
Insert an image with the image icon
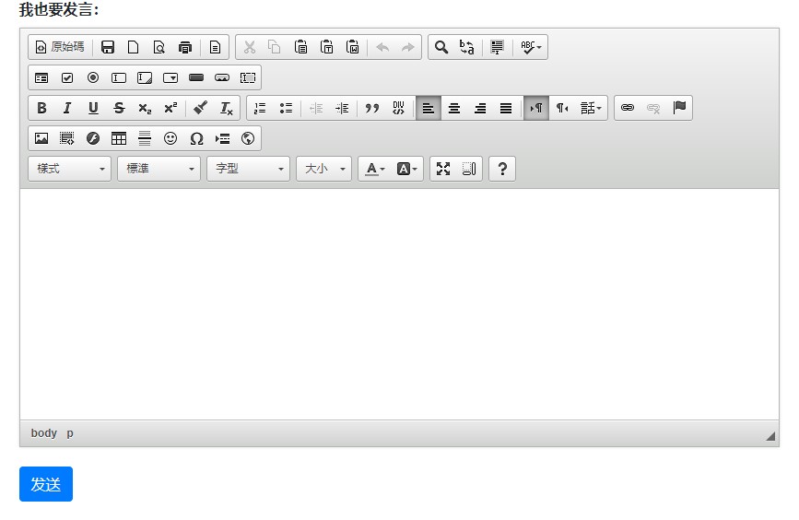(41, 138)
